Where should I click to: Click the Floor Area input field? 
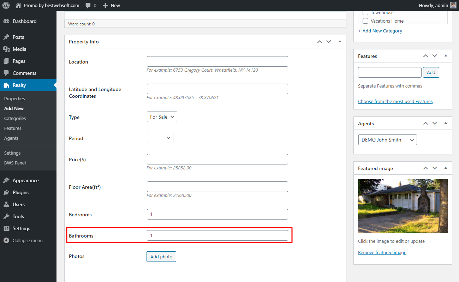tap(217, 187)
